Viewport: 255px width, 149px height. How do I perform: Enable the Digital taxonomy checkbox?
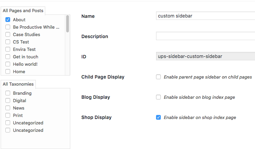tap(8, 101)
